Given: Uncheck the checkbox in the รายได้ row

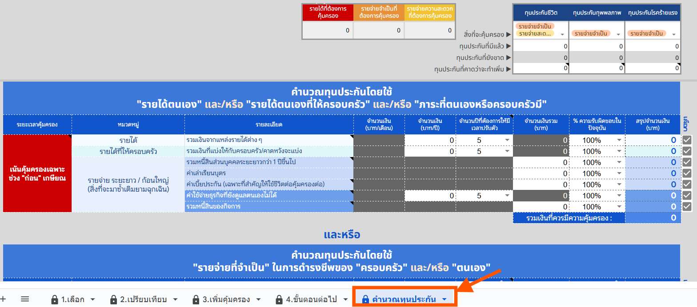Looking at the screenshot, I should (687, 140).
